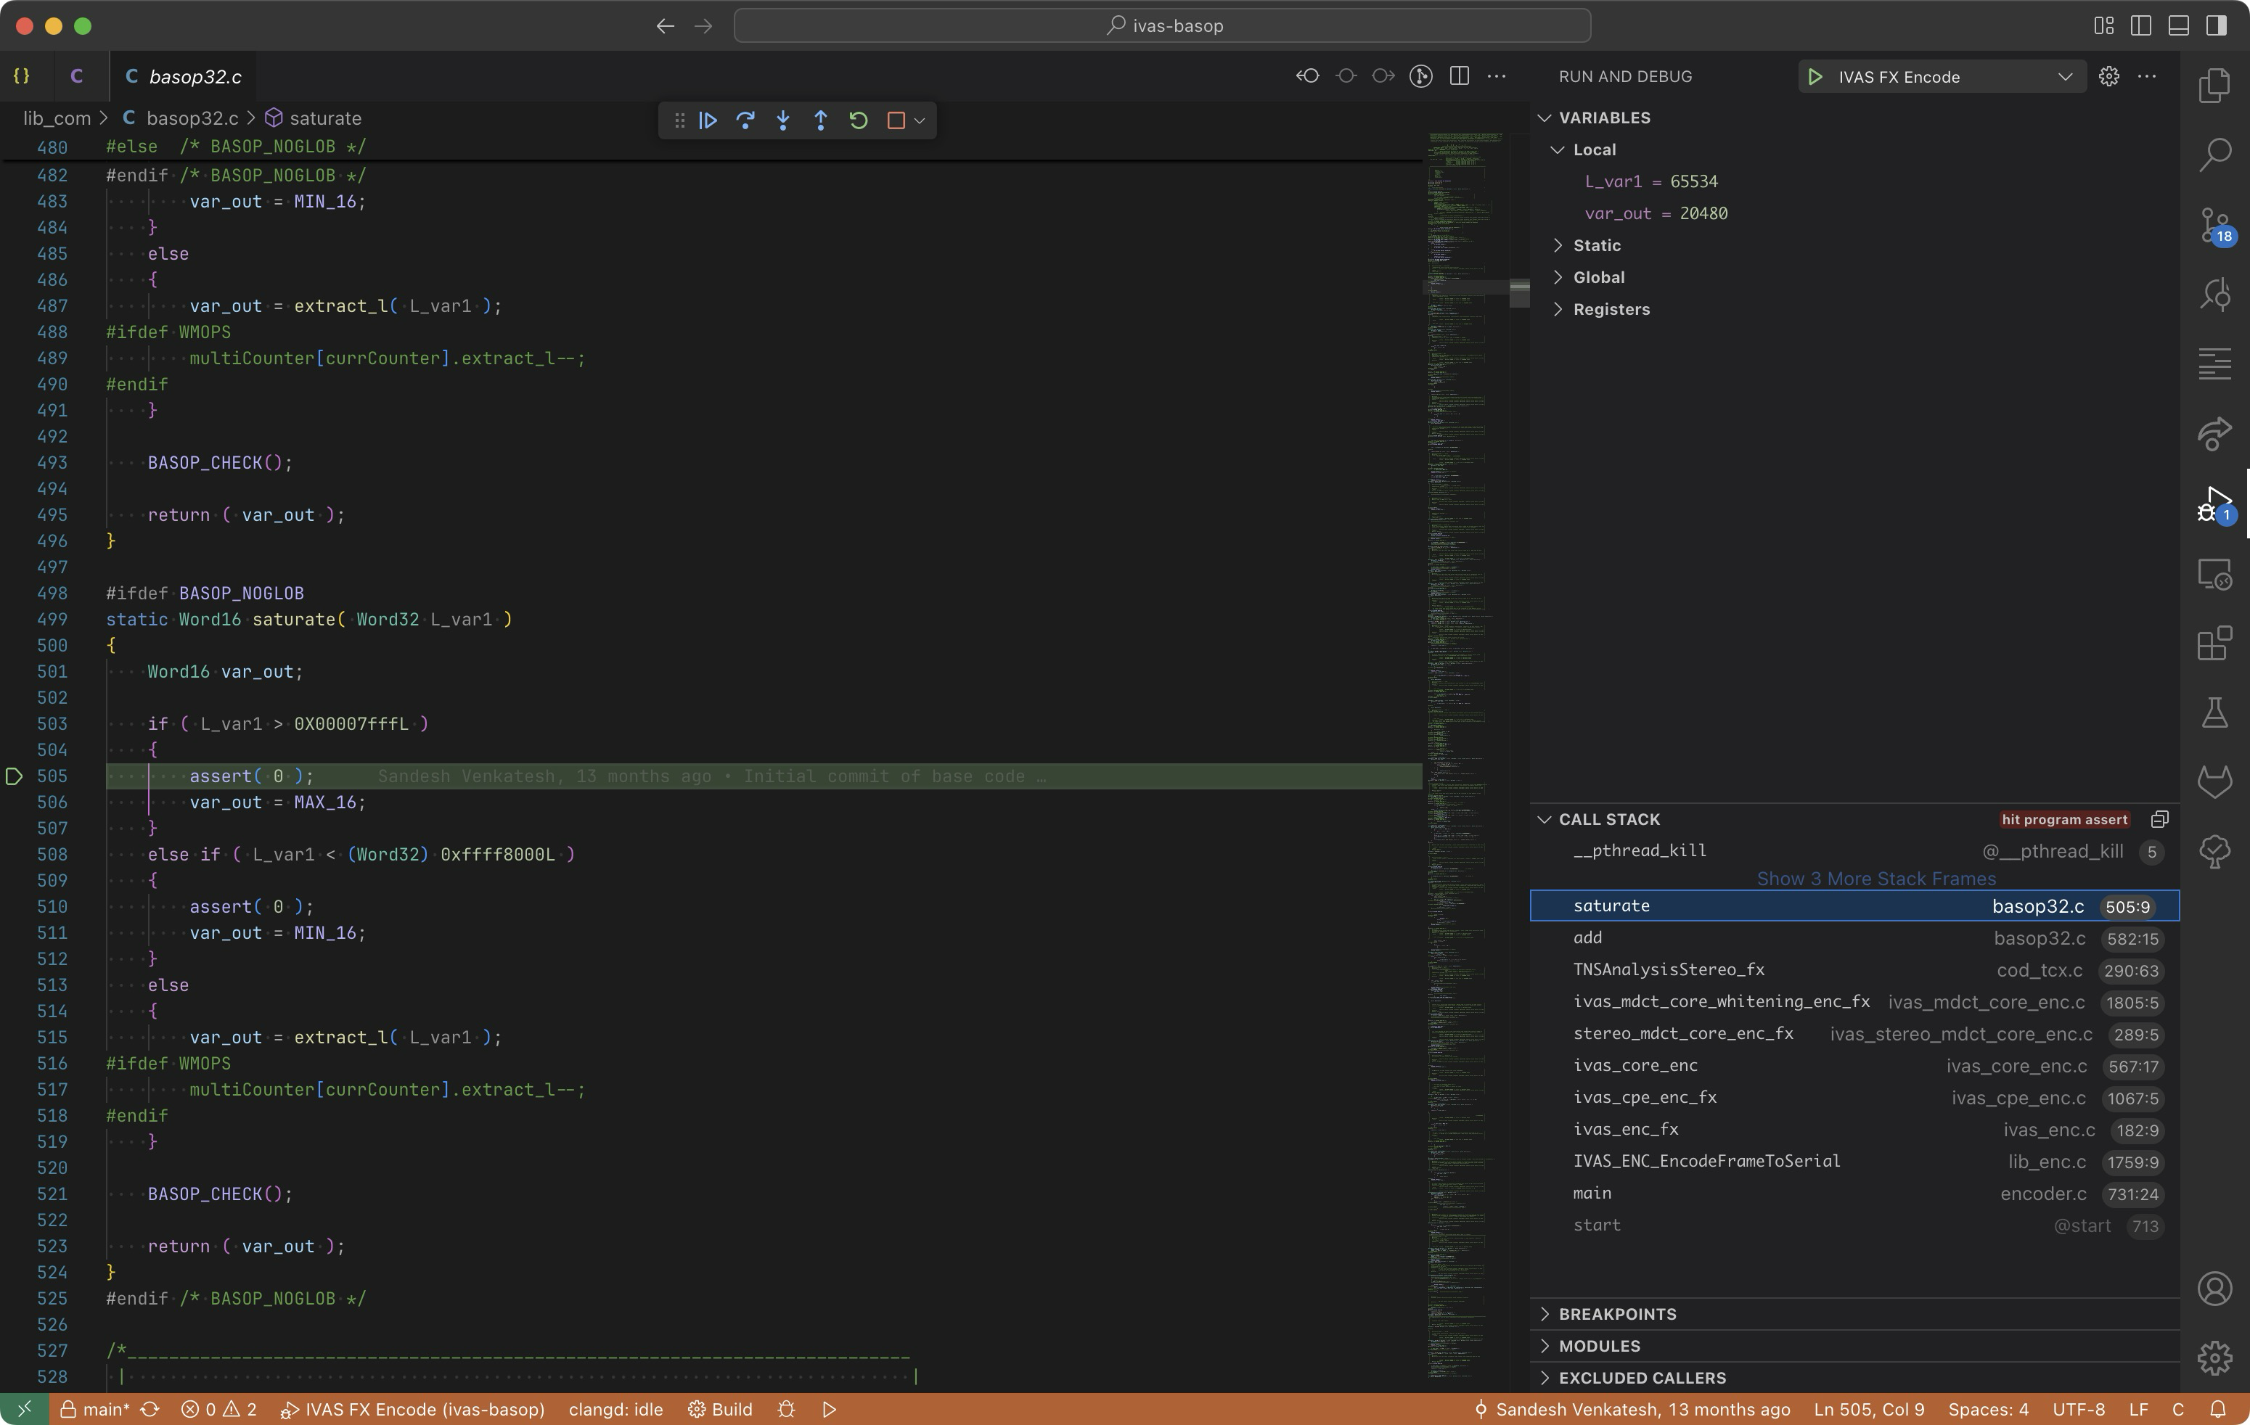Expand the BREAKPOINTS section

click(x=1616, y=1314)
